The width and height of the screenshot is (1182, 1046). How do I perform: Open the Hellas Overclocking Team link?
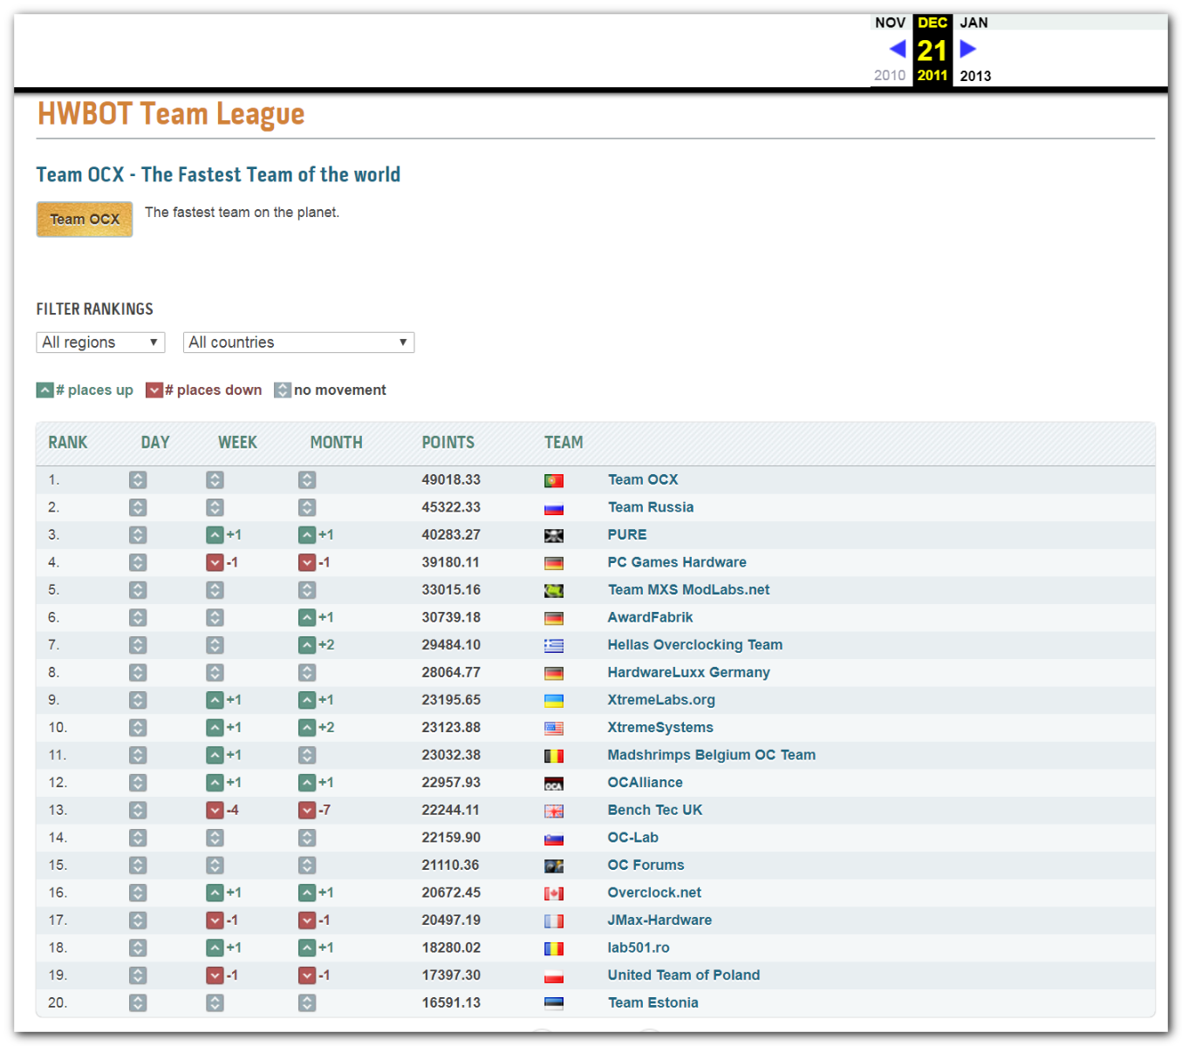point(695,645)
